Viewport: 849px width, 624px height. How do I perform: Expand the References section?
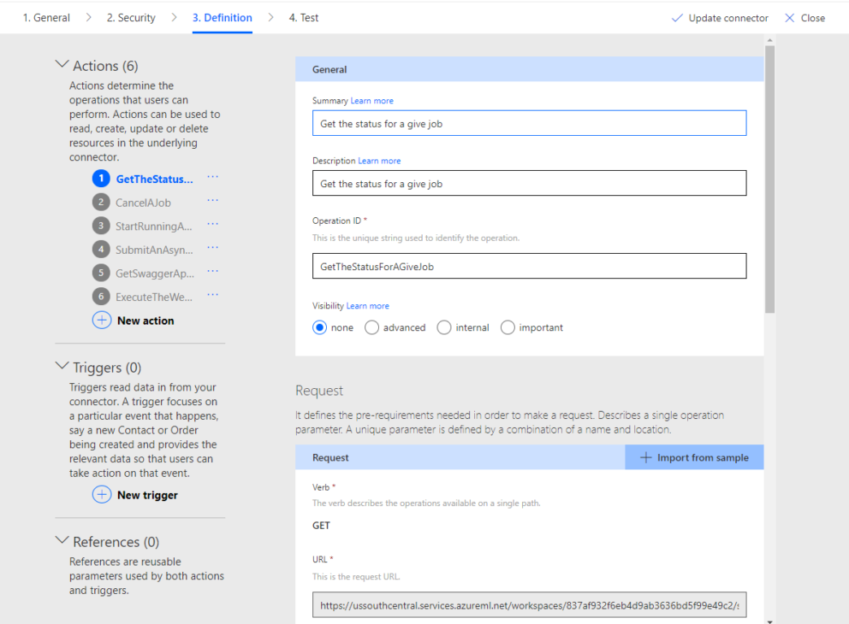(62, 539)
